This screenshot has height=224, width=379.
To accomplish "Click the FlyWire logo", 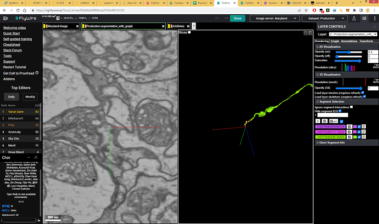I will point(26,18).
